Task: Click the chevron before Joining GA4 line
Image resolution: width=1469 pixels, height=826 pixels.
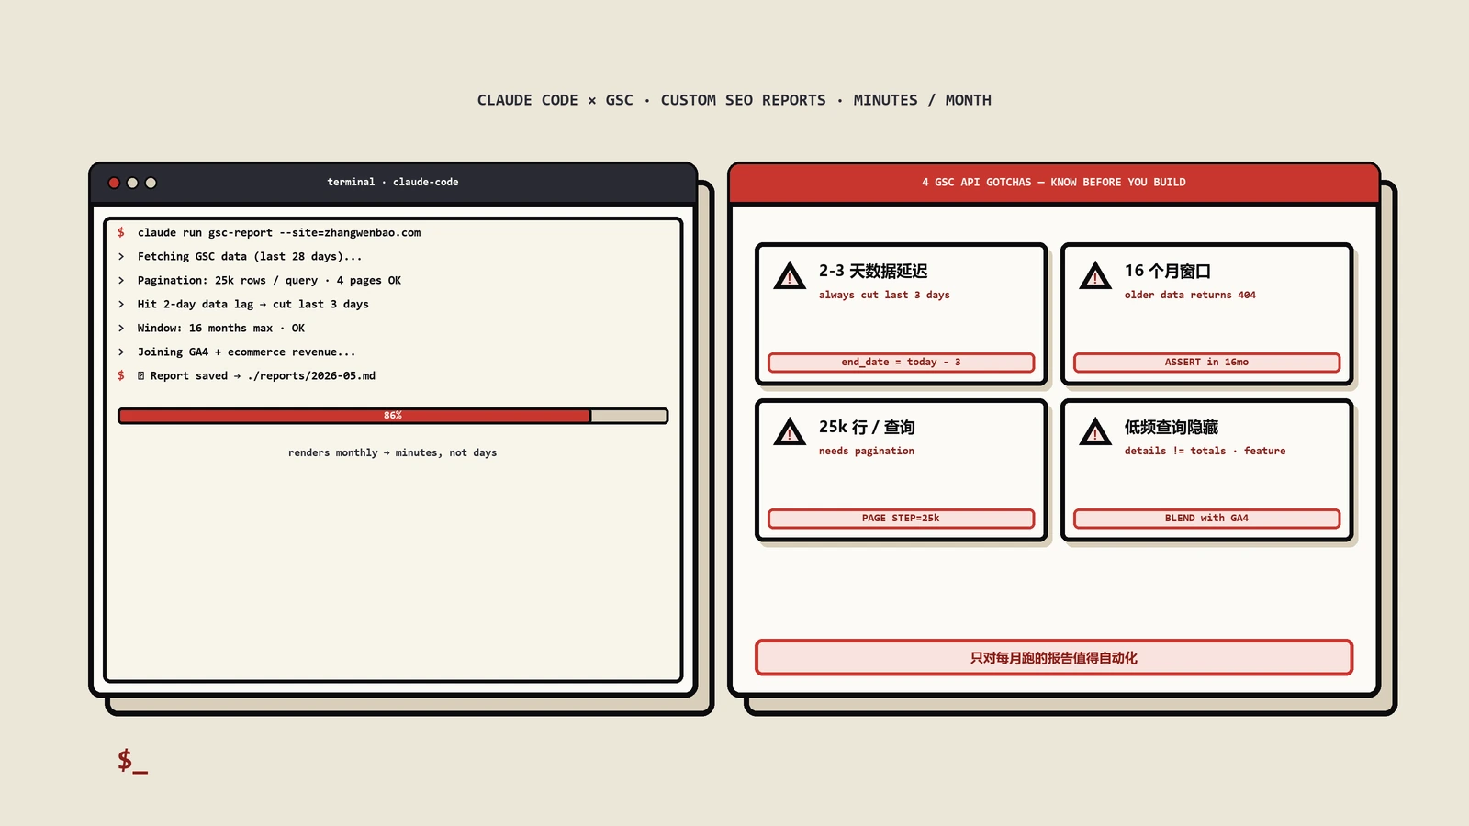Action: (x=120, y=352)
